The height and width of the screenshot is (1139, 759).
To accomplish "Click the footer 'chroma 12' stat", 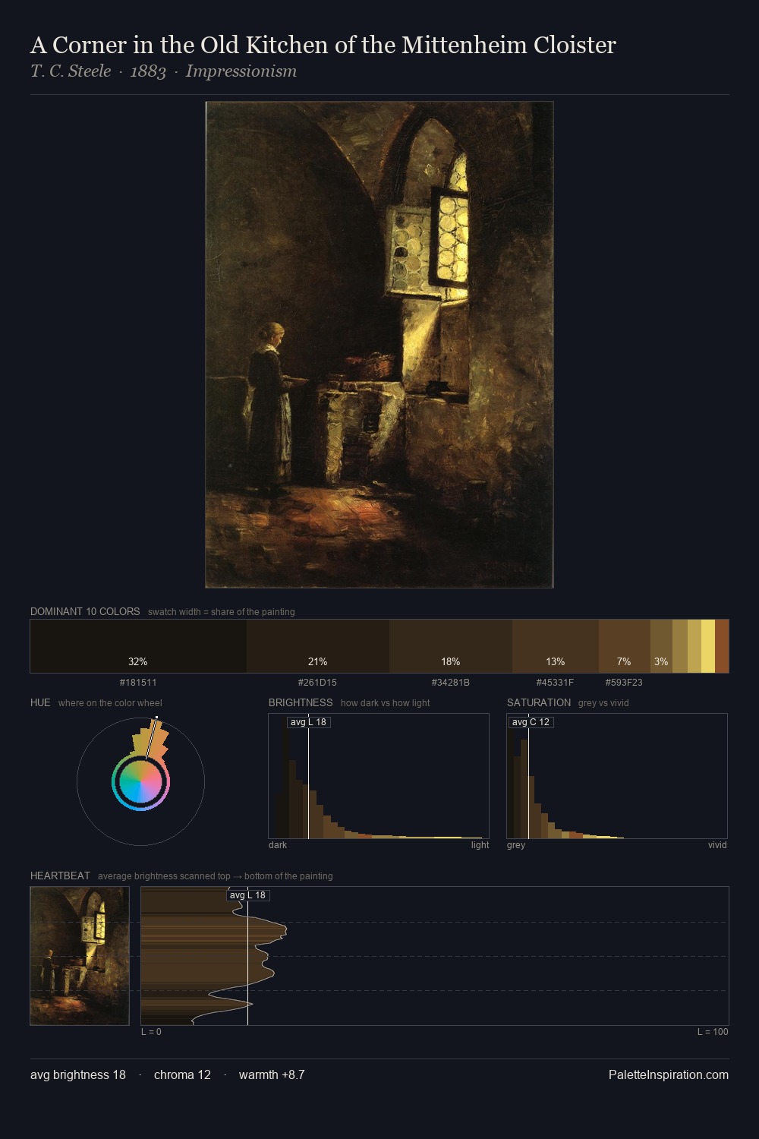I will 182,1074.
